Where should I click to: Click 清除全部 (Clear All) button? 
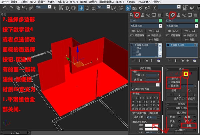tap(153, 113)
